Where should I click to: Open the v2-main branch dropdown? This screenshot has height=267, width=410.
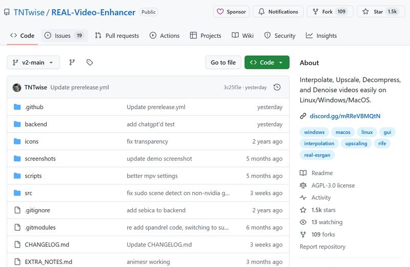click(33, 62)
